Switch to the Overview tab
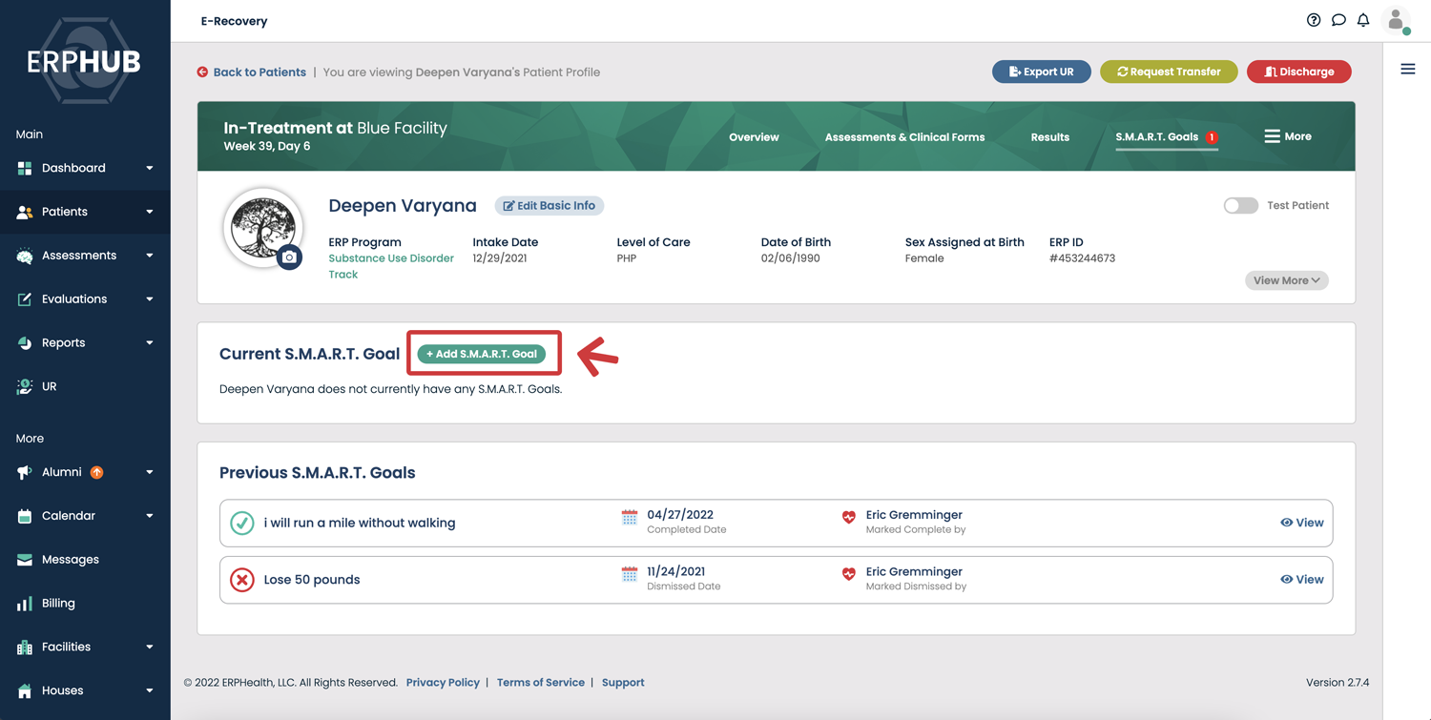Image resolution: width=1431 pixels, height=720 pixels. pos(754,137)
